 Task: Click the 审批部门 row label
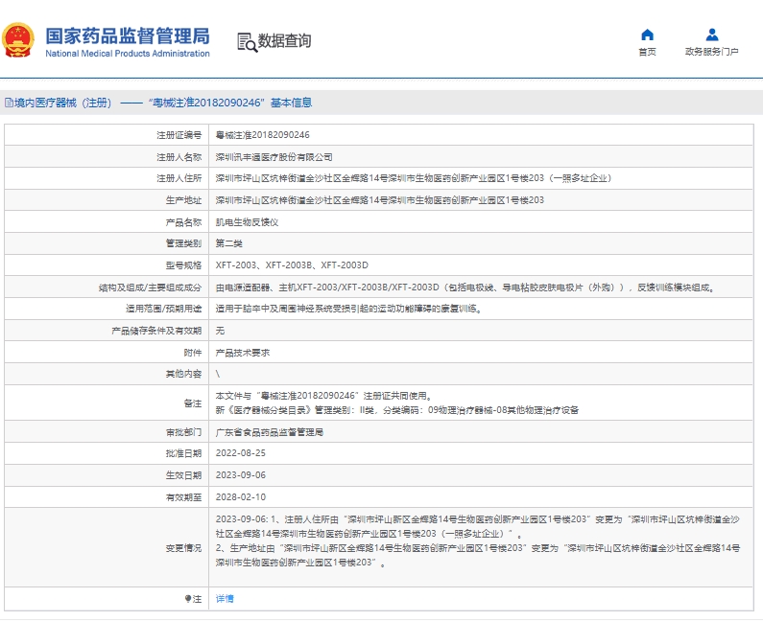pos(183,432)
